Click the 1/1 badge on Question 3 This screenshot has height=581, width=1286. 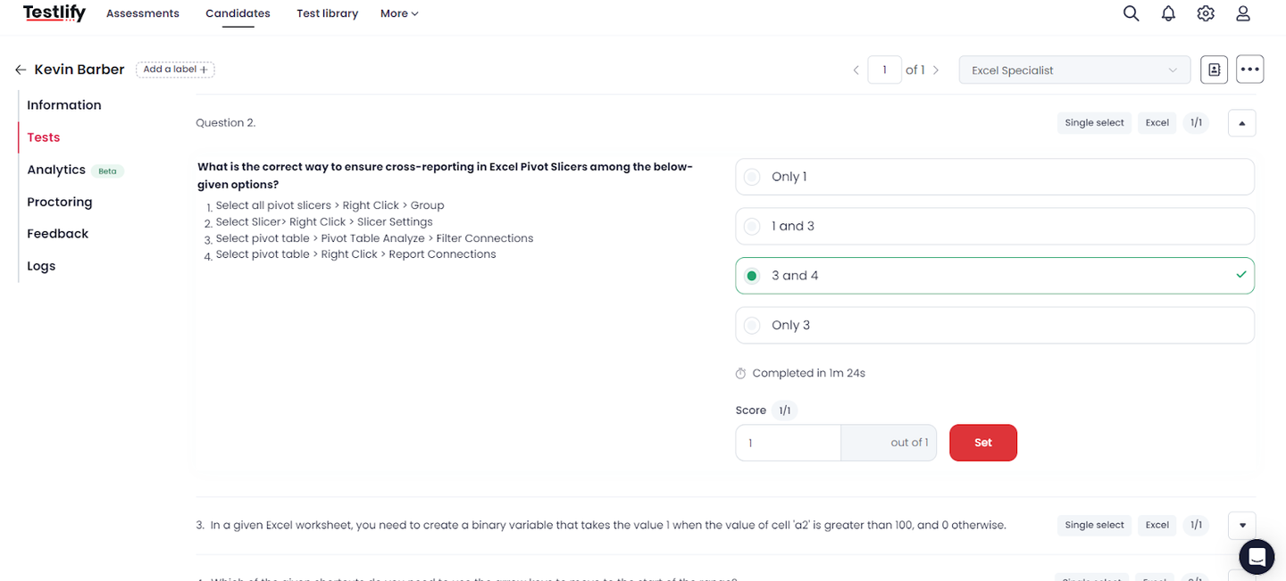[x=1196, y=525]
